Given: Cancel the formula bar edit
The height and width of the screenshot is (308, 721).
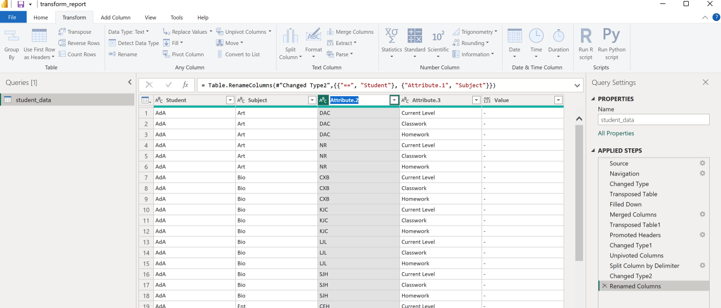Looking at the screenshot, I should (x=149, y=85).
